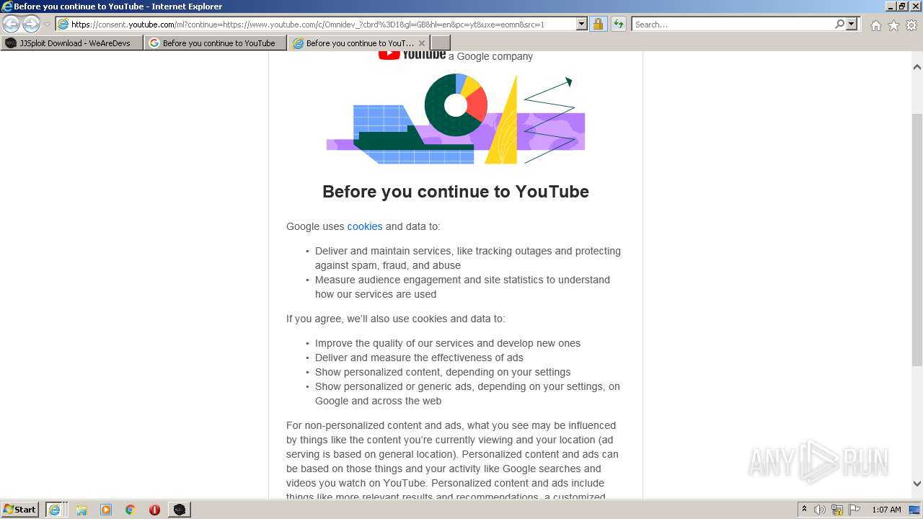The width and height of the screenshot is (923, 519).
Task: Click the Search box in the toolbar
Action: click(x=732, y=24)
